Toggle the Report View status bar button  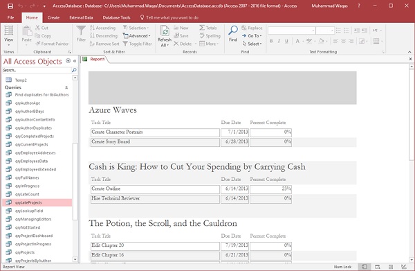[x=365, y=267]
